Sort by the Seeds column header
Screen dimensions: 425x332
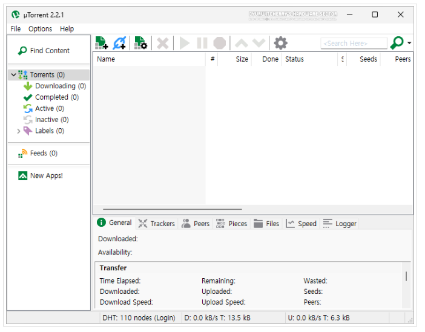pos(363,59)
